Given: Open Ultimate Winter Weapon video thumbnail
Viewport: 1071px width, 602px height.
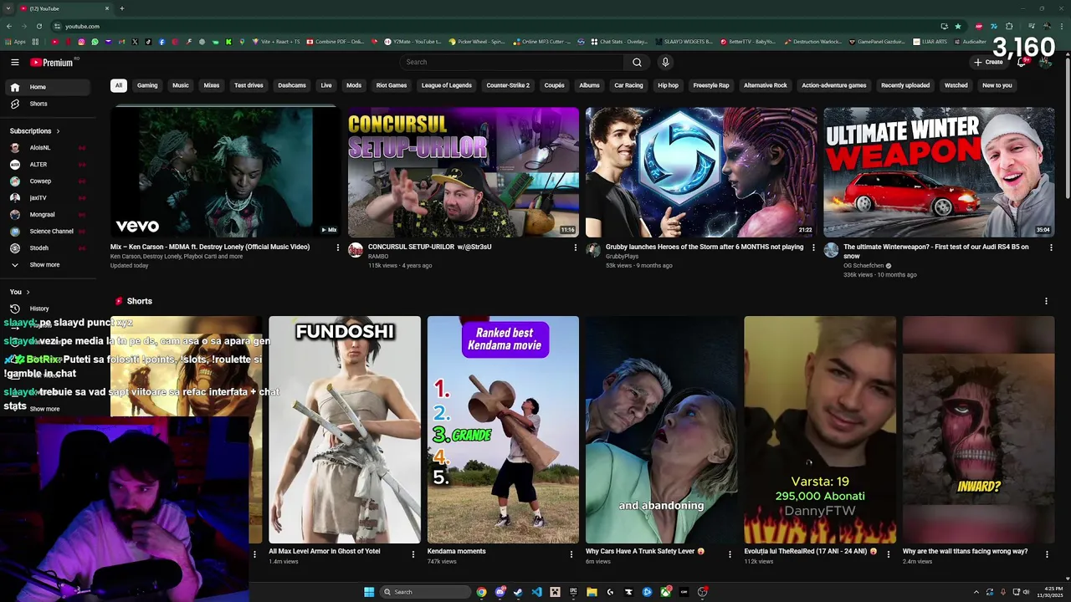Looking at the screenshot, I should click(939, 172).
